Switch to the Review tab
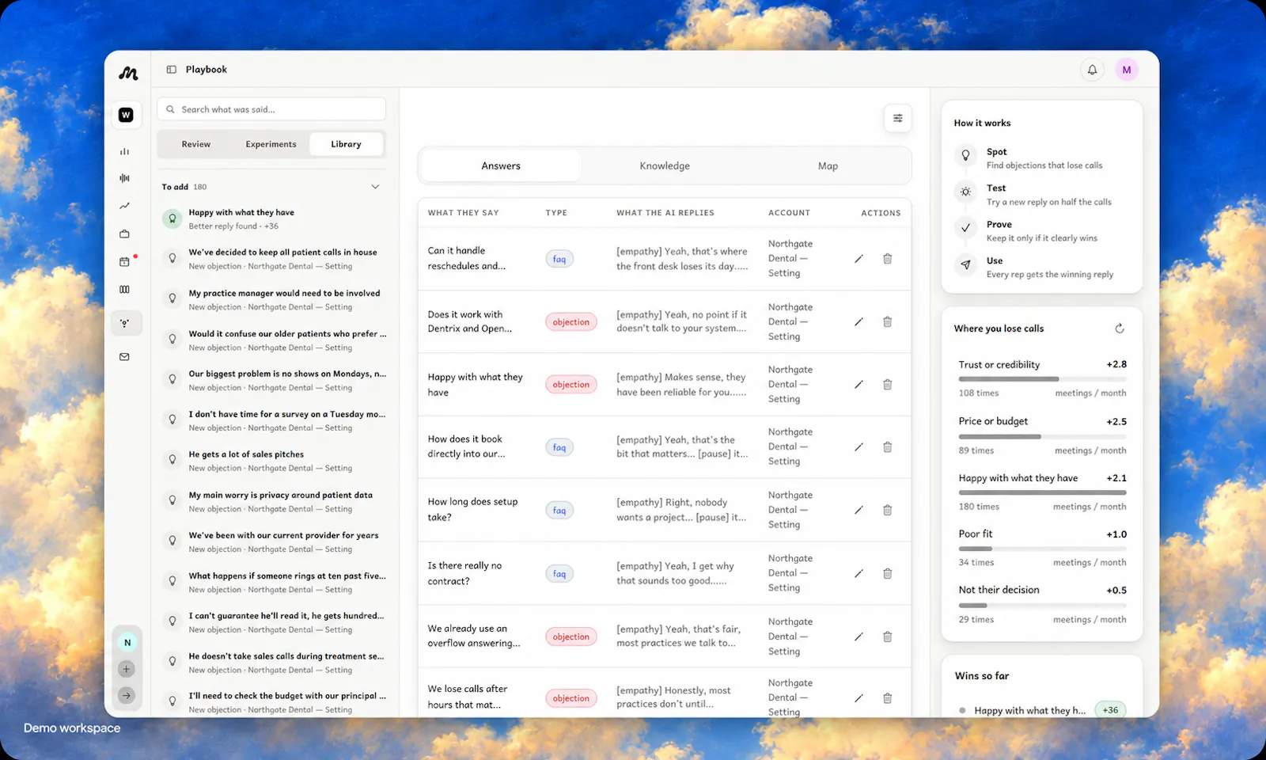This screenshot has width=1266, height=760. coord(195,144)
